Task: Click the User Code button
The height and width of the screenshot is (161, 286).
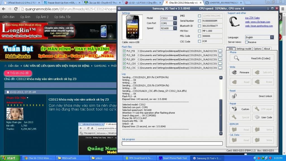Action: (x=263, y=117)
